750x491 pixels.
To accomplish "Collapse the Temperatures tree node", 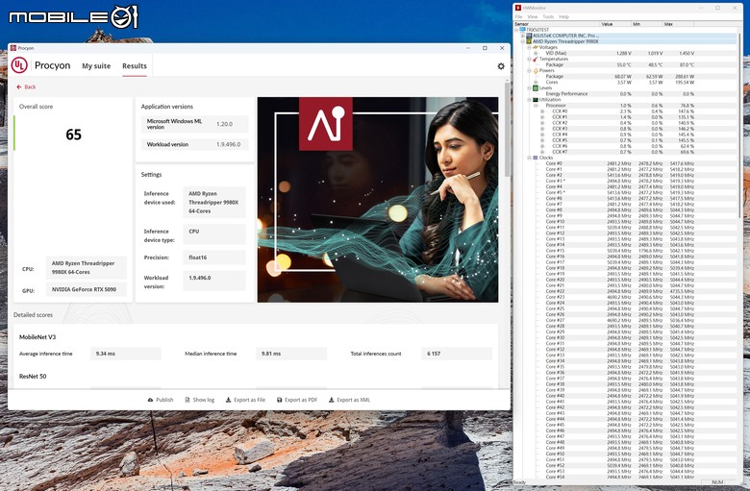I will click(529, 59).
